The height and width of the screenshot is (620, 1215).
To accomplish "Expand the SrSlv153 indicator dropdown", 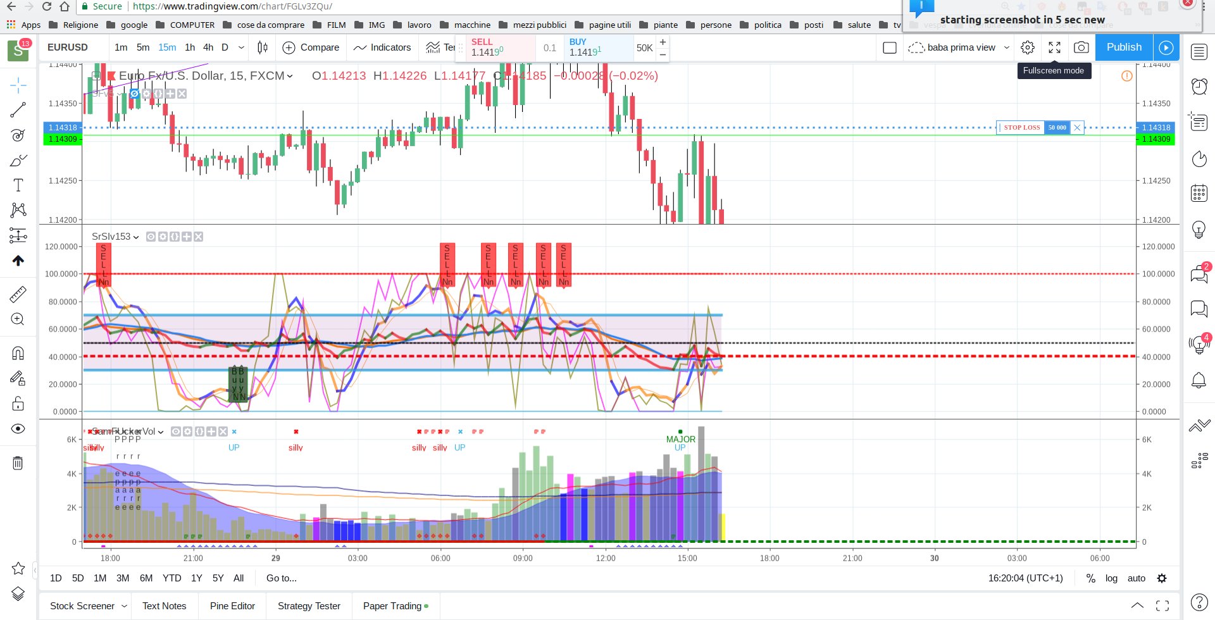I will (x=136, y=237).
